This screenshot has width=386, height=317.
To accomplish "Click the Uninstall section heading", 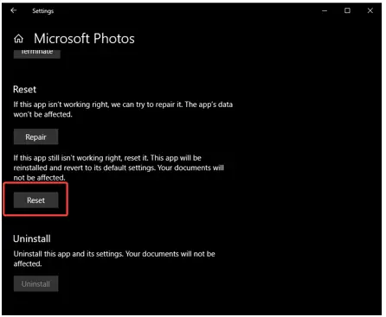I will click(x=32, y=238).
